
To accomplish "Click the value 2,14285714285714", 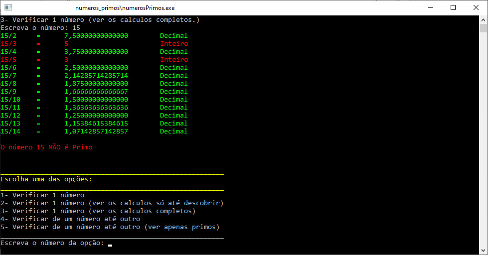I will (x=96, y=76).
